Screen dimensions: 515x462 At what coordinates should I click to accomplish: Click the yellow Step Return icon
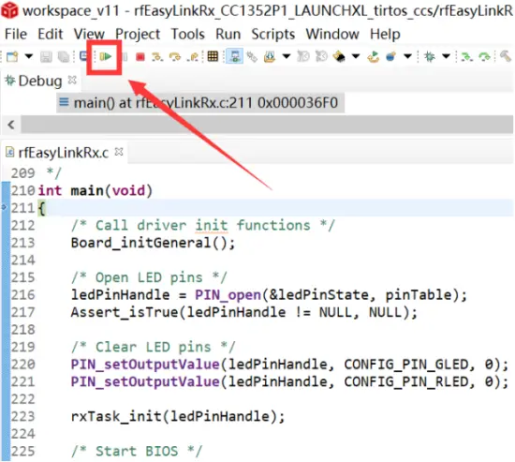193,57
